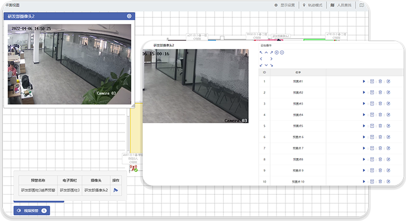Image resolution: width=406 pixels, height=221 pixels.
Task: Pan the PTZ camera up-right
Action: [x=271, y=53]
